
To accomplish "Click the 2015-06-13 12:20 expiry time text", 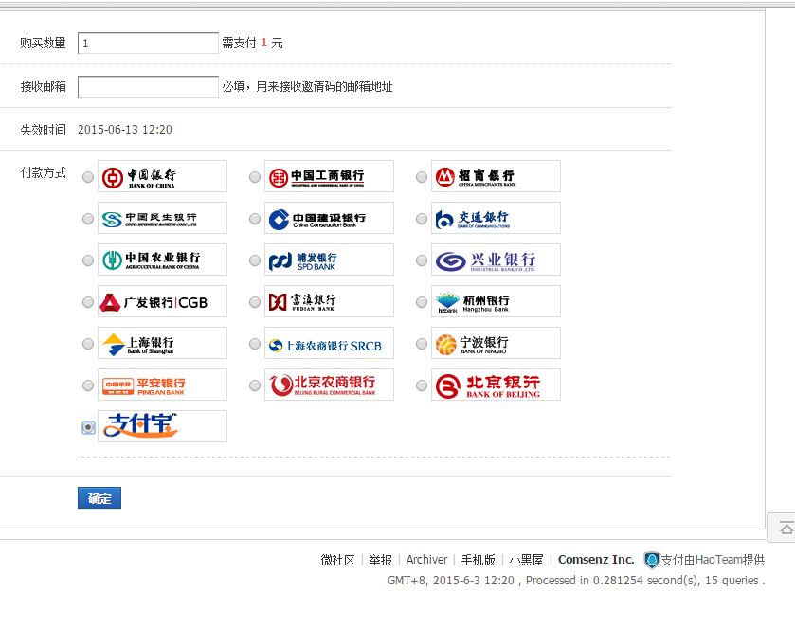I will (x=125, y=130).
